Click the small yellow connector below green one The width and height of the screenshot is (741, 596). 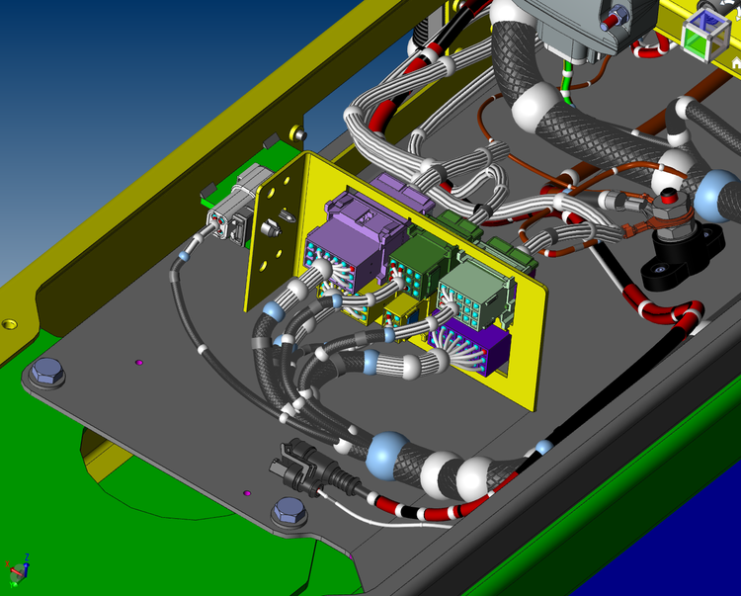(x=402, y=313)
